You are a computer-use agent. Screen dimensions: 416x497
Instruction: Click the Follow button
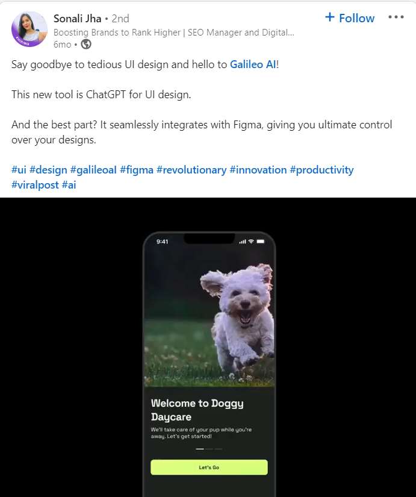coord(350,17)
